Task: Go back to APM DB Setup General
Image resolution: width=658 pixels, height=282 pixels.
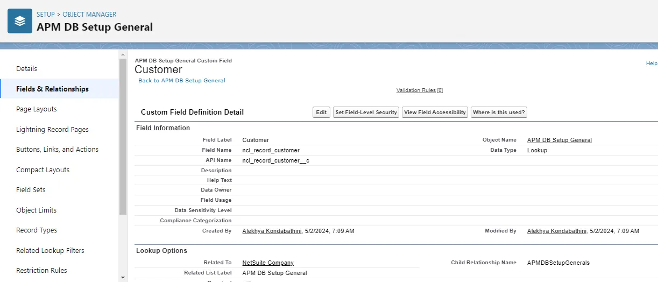Action: pos(182,81)
